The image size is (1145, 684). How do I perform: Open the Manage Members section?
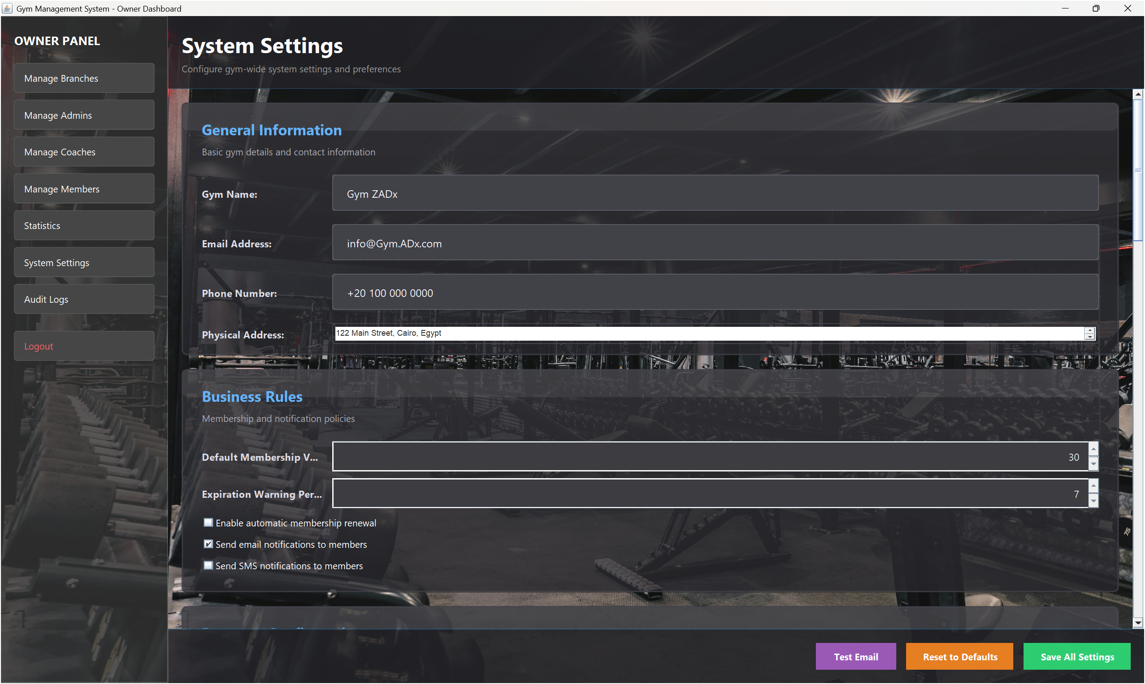[x=84, y=188]
